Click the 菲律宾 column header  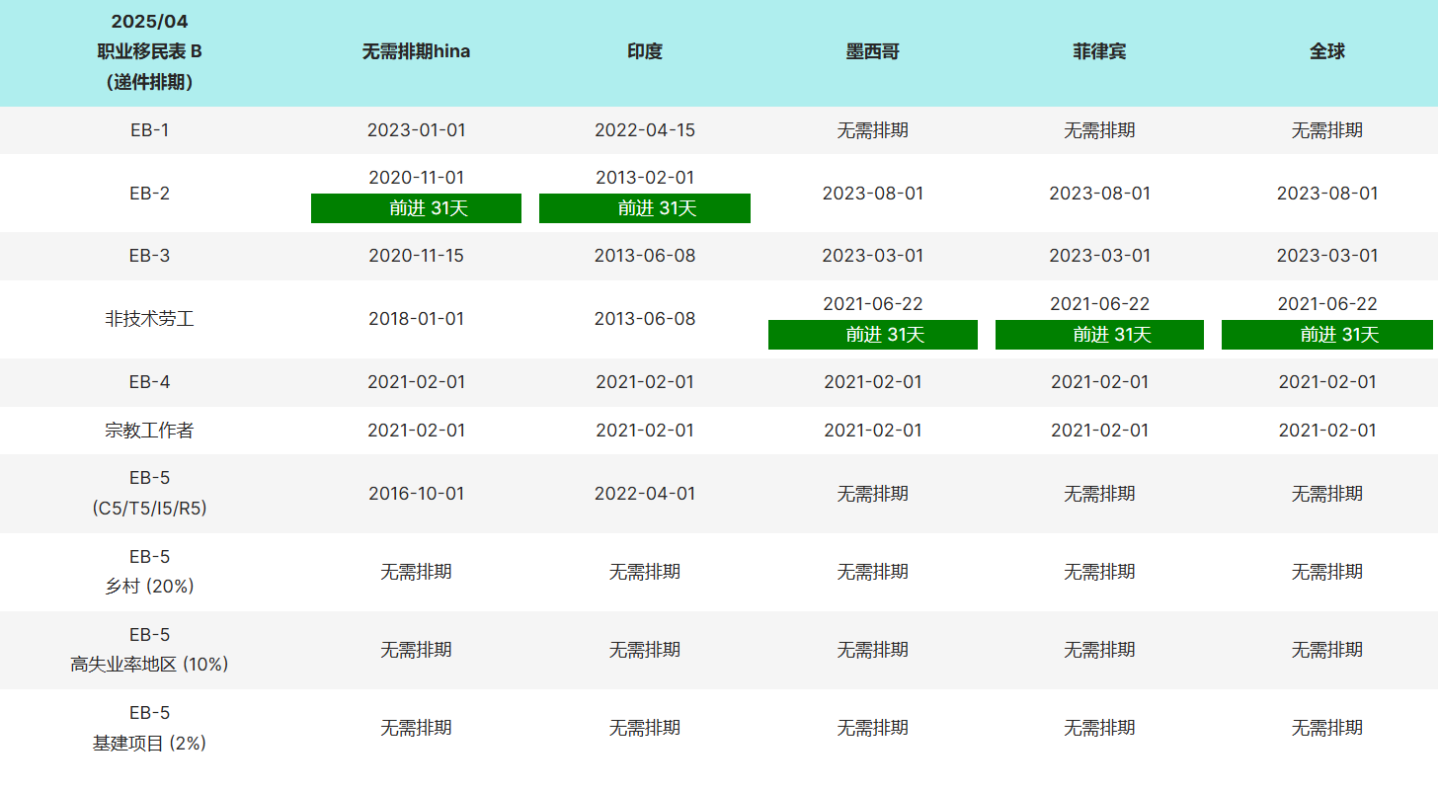point(1099,51)
